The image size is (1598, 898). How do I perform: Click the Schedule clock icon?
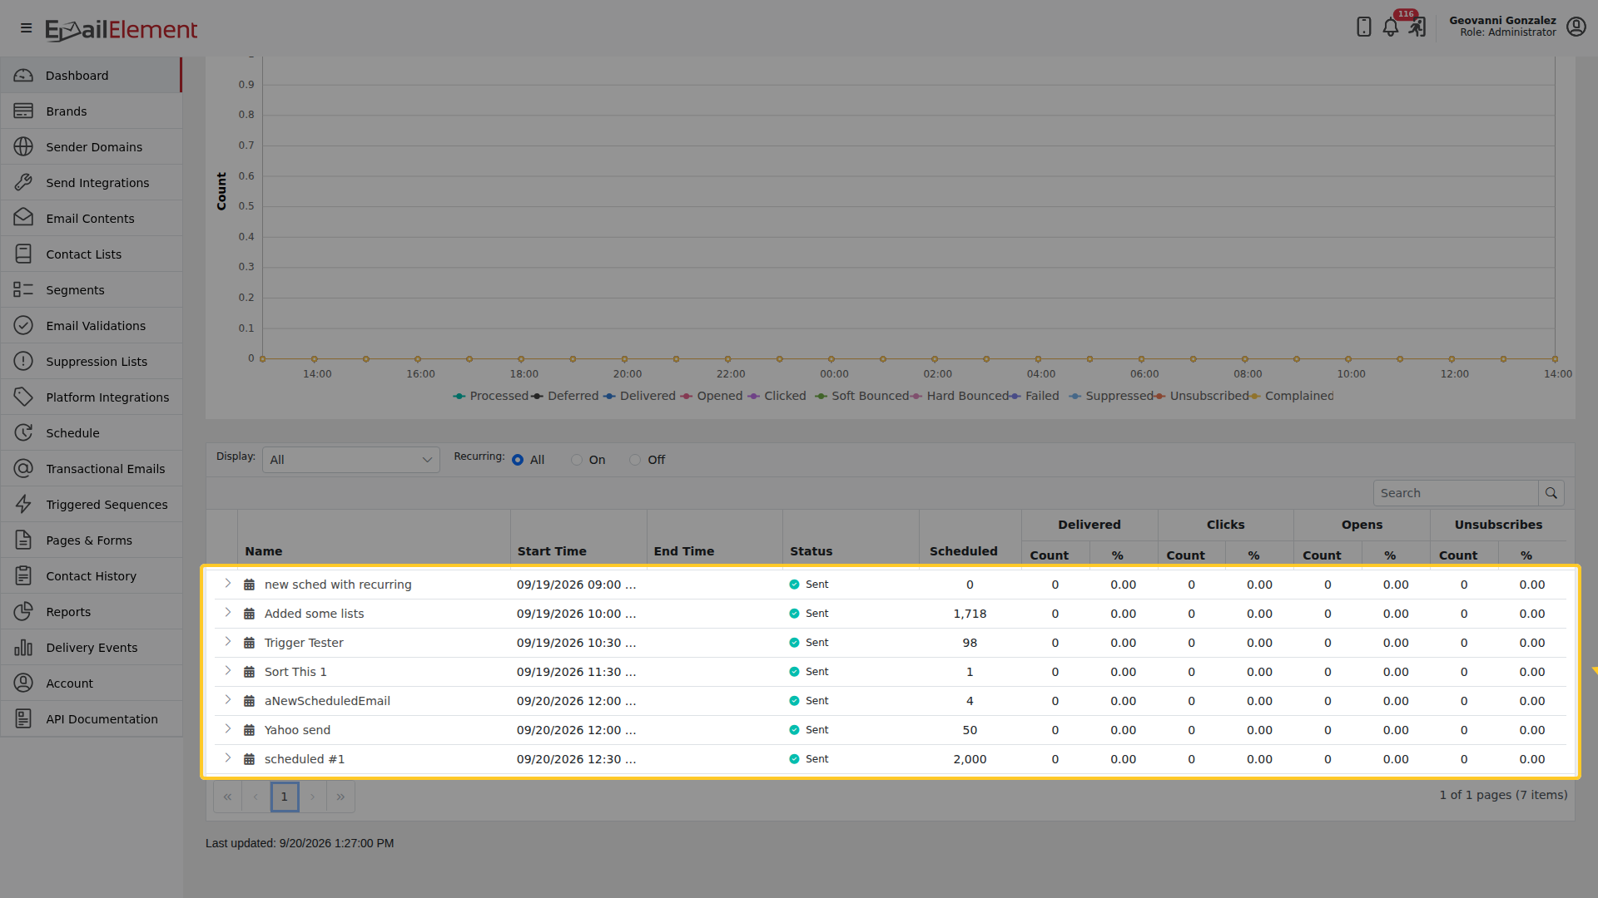click(23, 432)
